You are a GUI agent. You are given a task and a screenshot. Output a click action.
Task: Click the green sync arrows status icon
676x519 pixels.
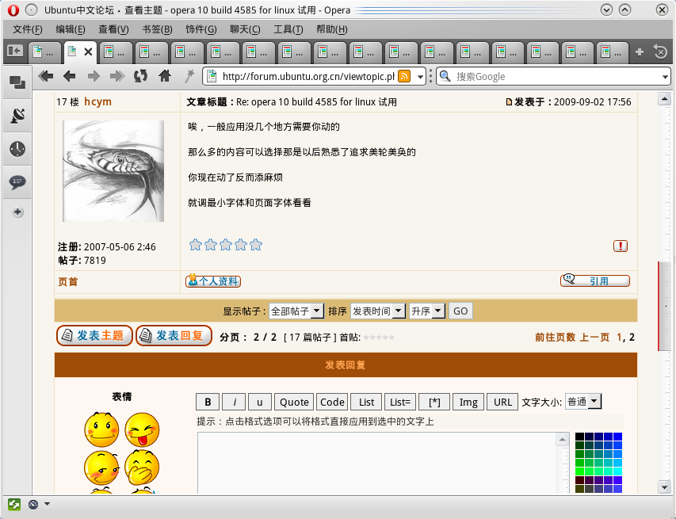13,504
